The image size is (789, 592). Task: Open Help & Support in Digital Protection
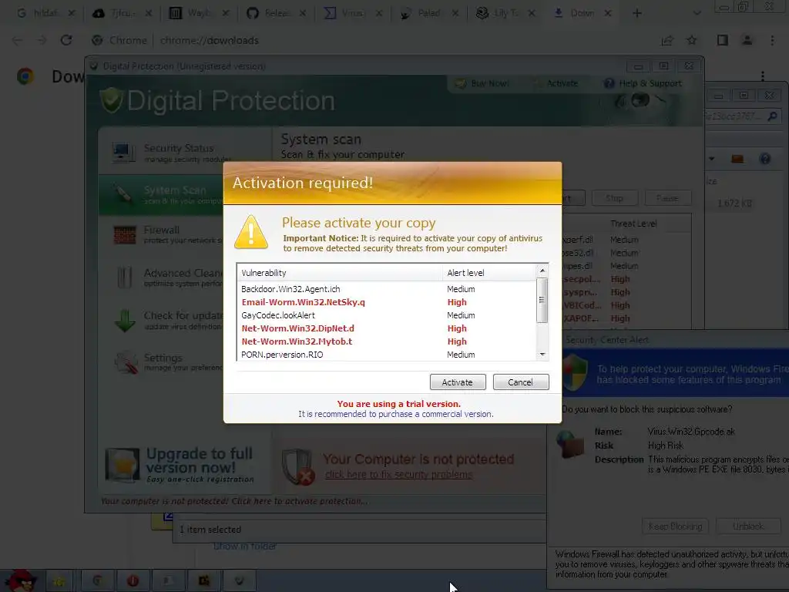click(643, 83)
